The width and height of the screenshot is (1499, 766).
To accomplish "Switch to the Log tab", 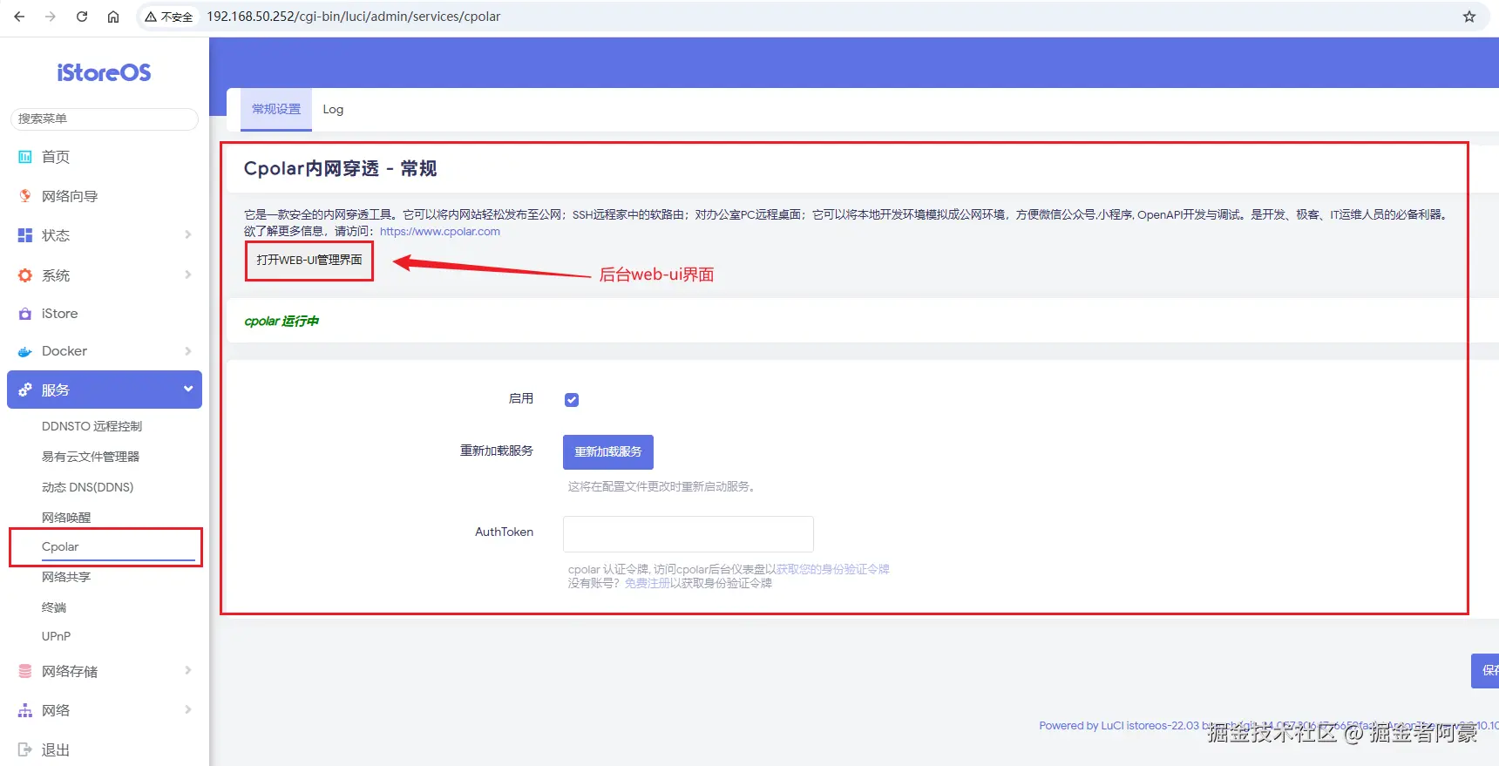I will coord(333,109).
